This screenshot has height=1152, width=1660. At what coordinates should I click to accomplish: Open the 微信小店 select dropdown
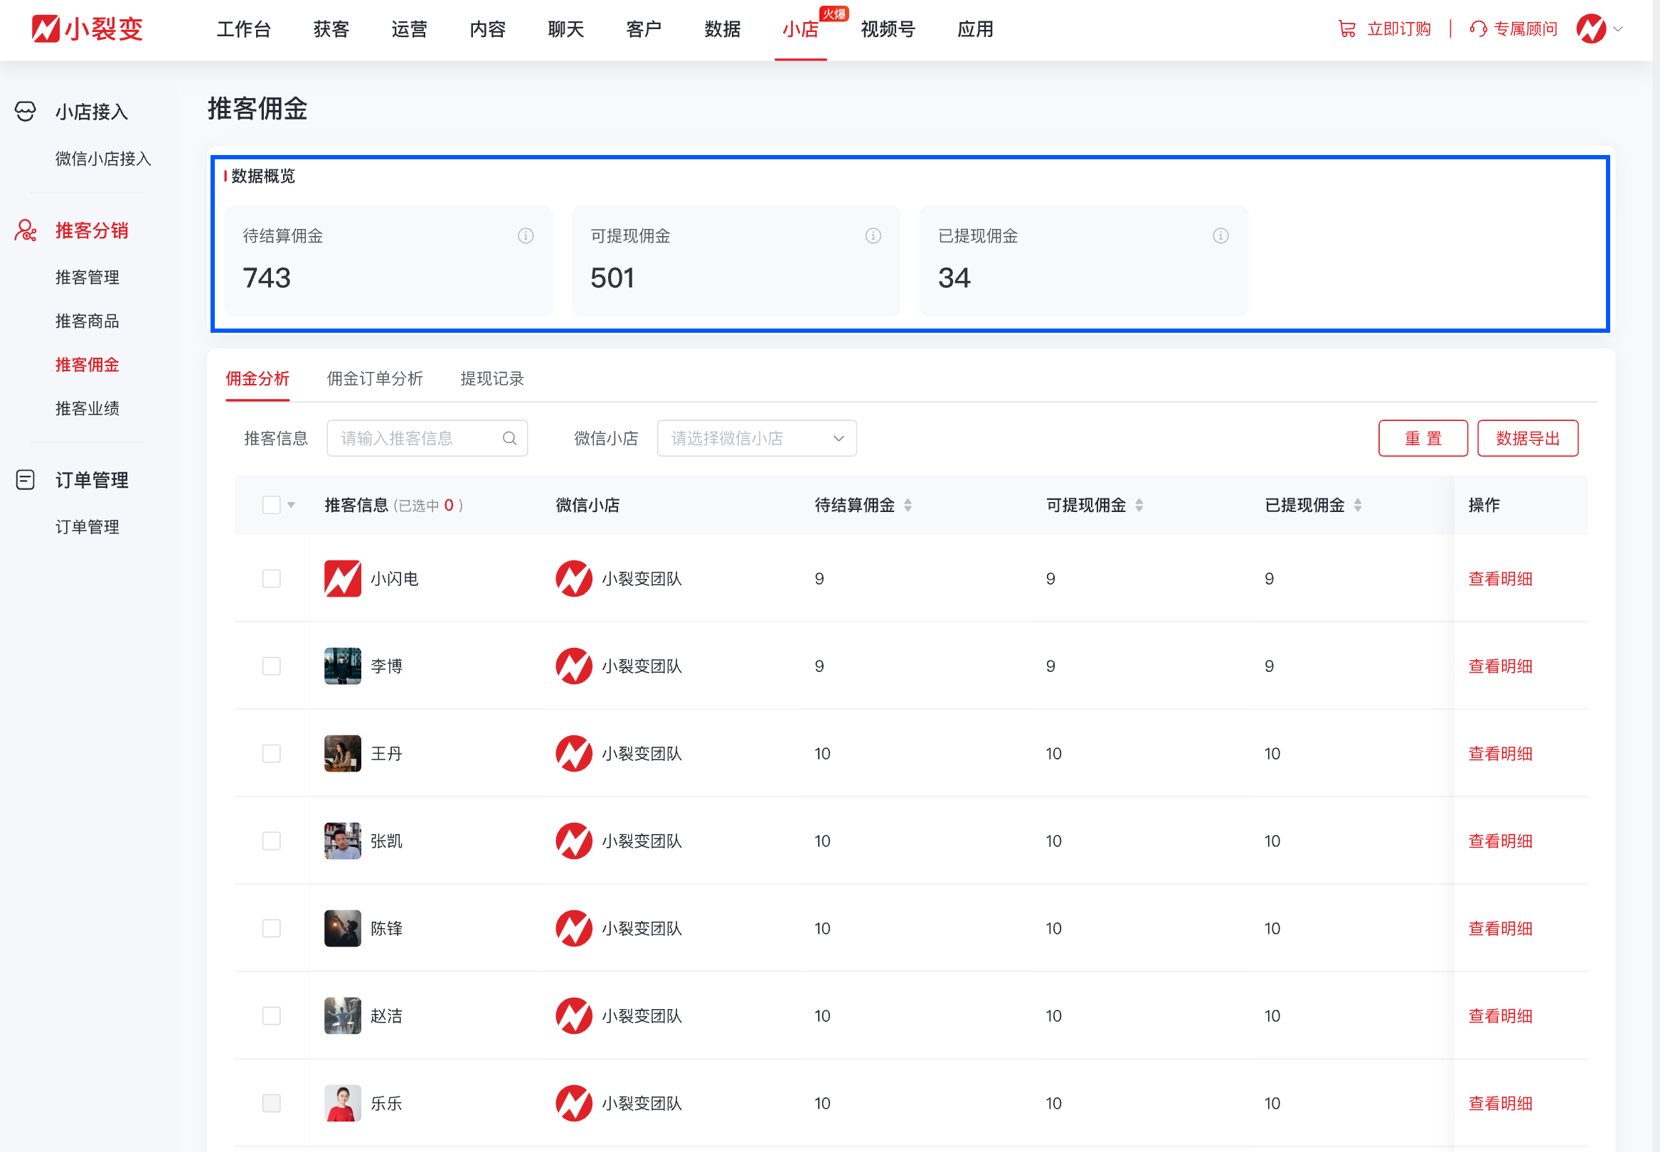click(756, 438)
